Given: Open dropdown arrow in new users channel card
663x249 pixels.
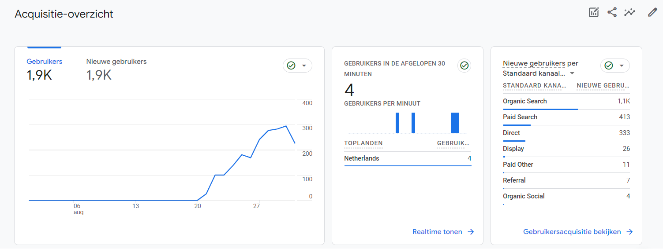Looking at the screenshot, I should 622,66.
